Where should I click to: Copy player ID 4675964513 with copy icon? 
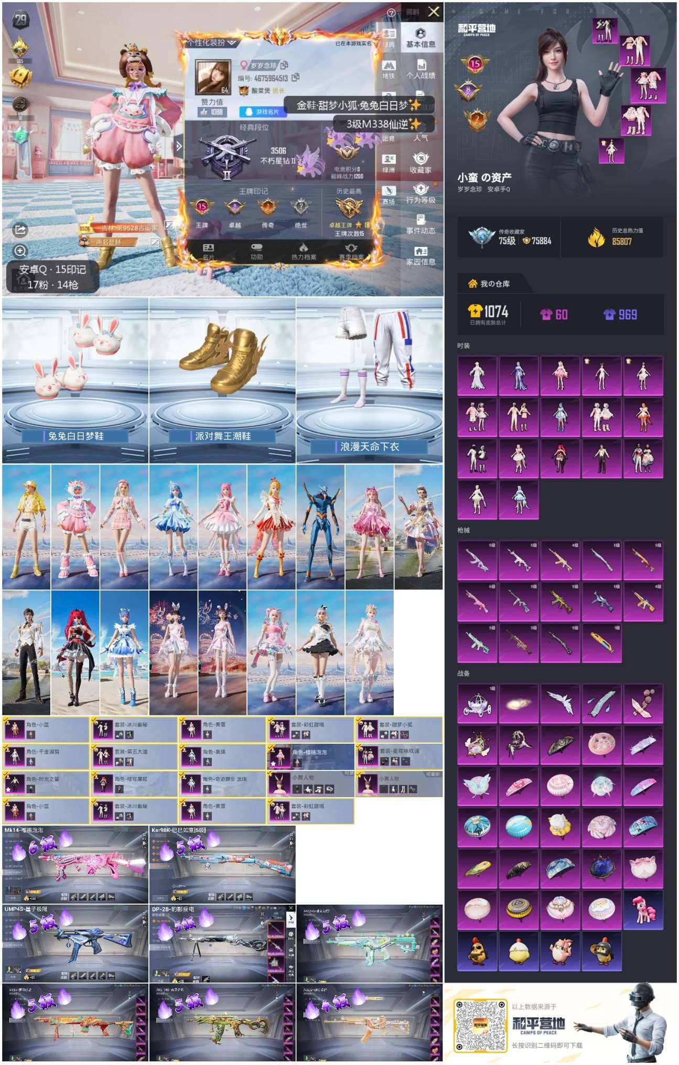pos(296,78)
